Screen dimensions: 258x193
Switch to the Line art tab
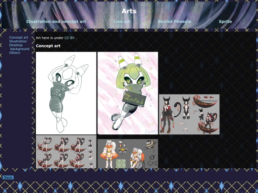(x=122, y=21)
